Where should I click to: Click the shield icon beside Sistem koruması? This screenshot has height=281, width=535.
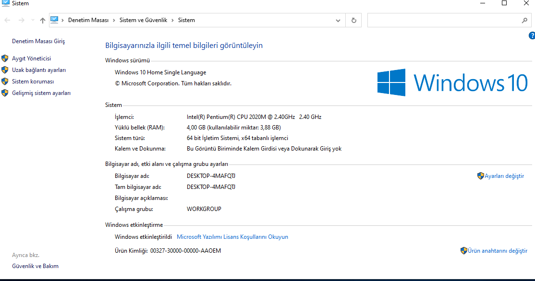[5, 82]
